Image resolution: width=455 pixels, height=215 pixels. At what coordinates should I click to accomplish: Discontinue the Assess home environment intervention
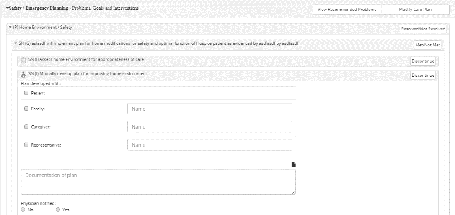(x=423, y=61)
